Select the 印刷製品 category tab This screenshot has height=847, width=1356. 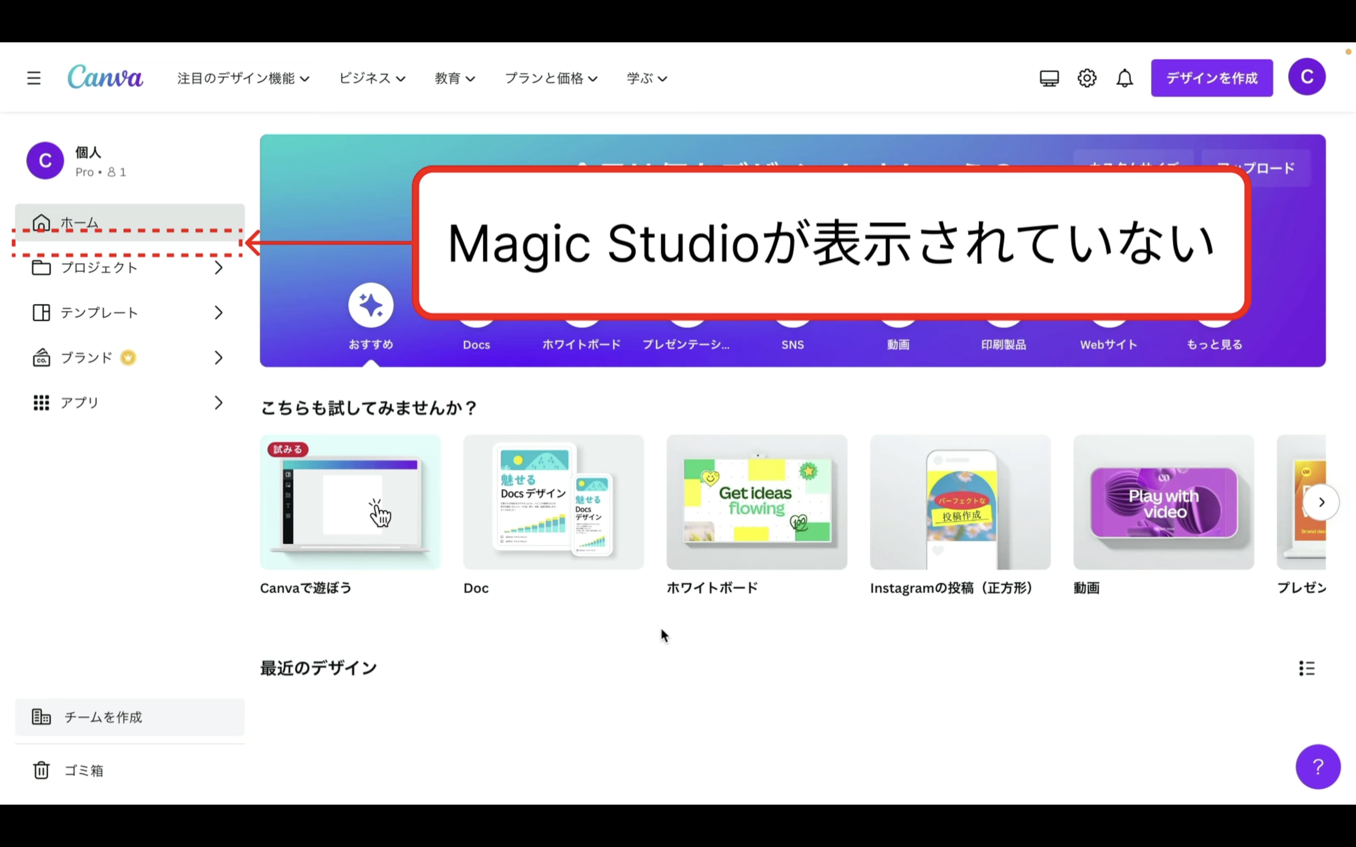pos(1003,344)
